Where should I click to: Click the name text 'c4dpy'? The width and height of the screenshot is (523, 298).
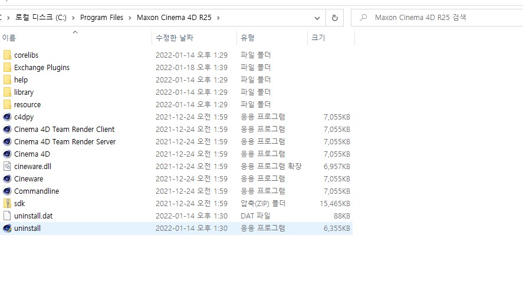coord(24,117)
